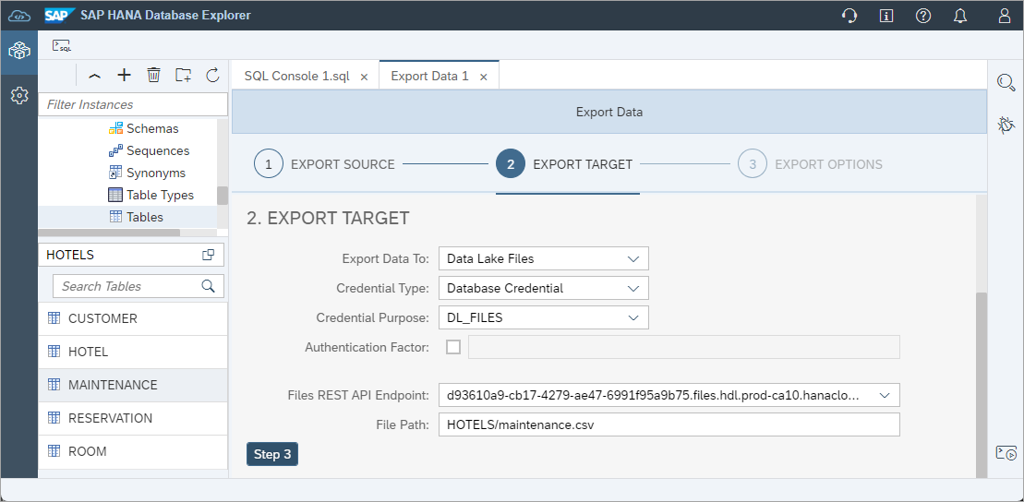Close the Export Data 1 tab

484,77
